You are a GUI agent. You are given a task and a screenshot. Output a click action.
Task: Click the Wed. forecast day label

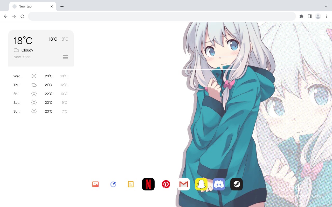17,76
